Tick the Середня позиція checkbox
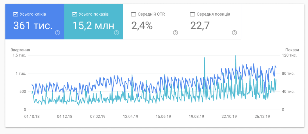This screenshot has width=308, height=134. coord(192,14)
